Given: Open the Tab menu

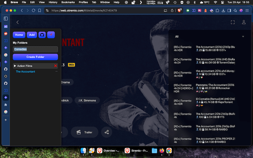Looking at the screenshot, I should pyautogui.click(x=94, y=2).
